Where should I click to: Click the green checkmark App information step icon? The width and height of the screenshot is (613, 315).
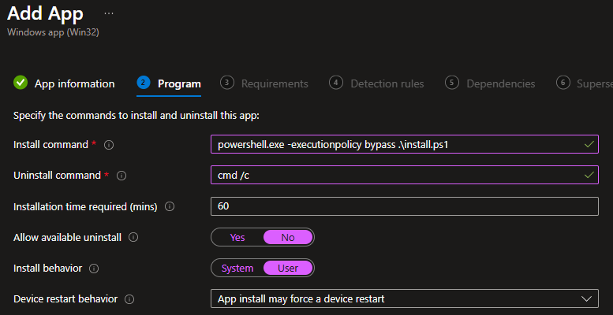(21, 83)
